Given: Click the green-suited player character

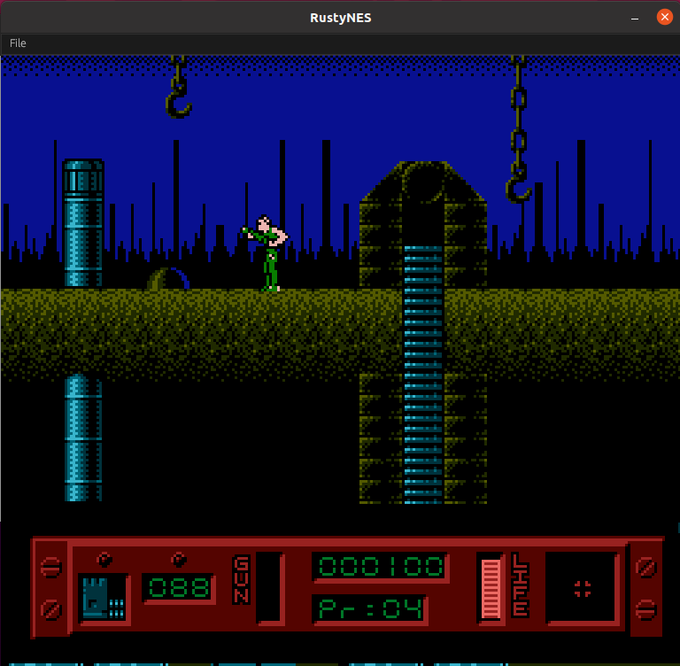Looking at the screenshot, I should (266, 253).
